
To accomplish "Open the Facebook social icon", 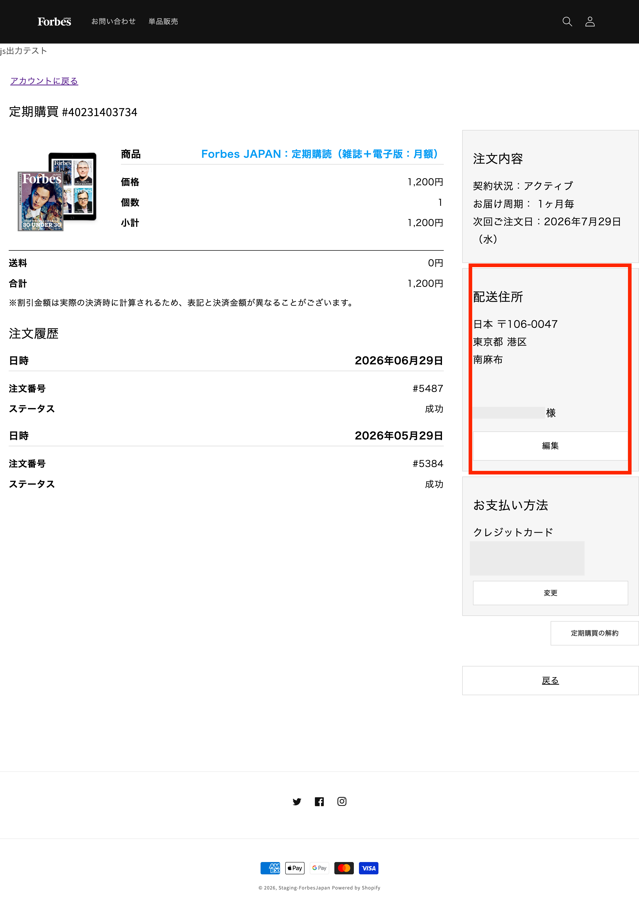I will 319,802.
